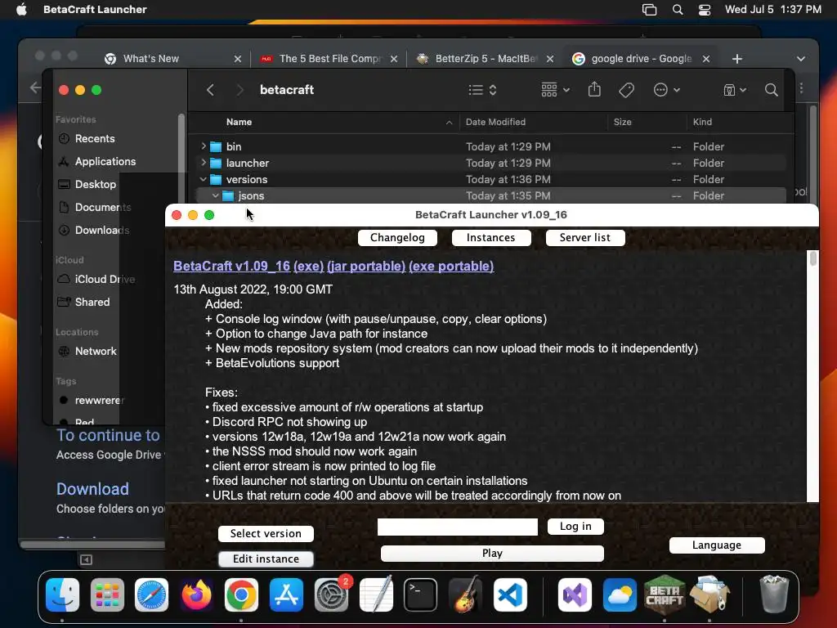
Task: Close the What's New tab
Action: pyautogui.click(x=238, y=59)
